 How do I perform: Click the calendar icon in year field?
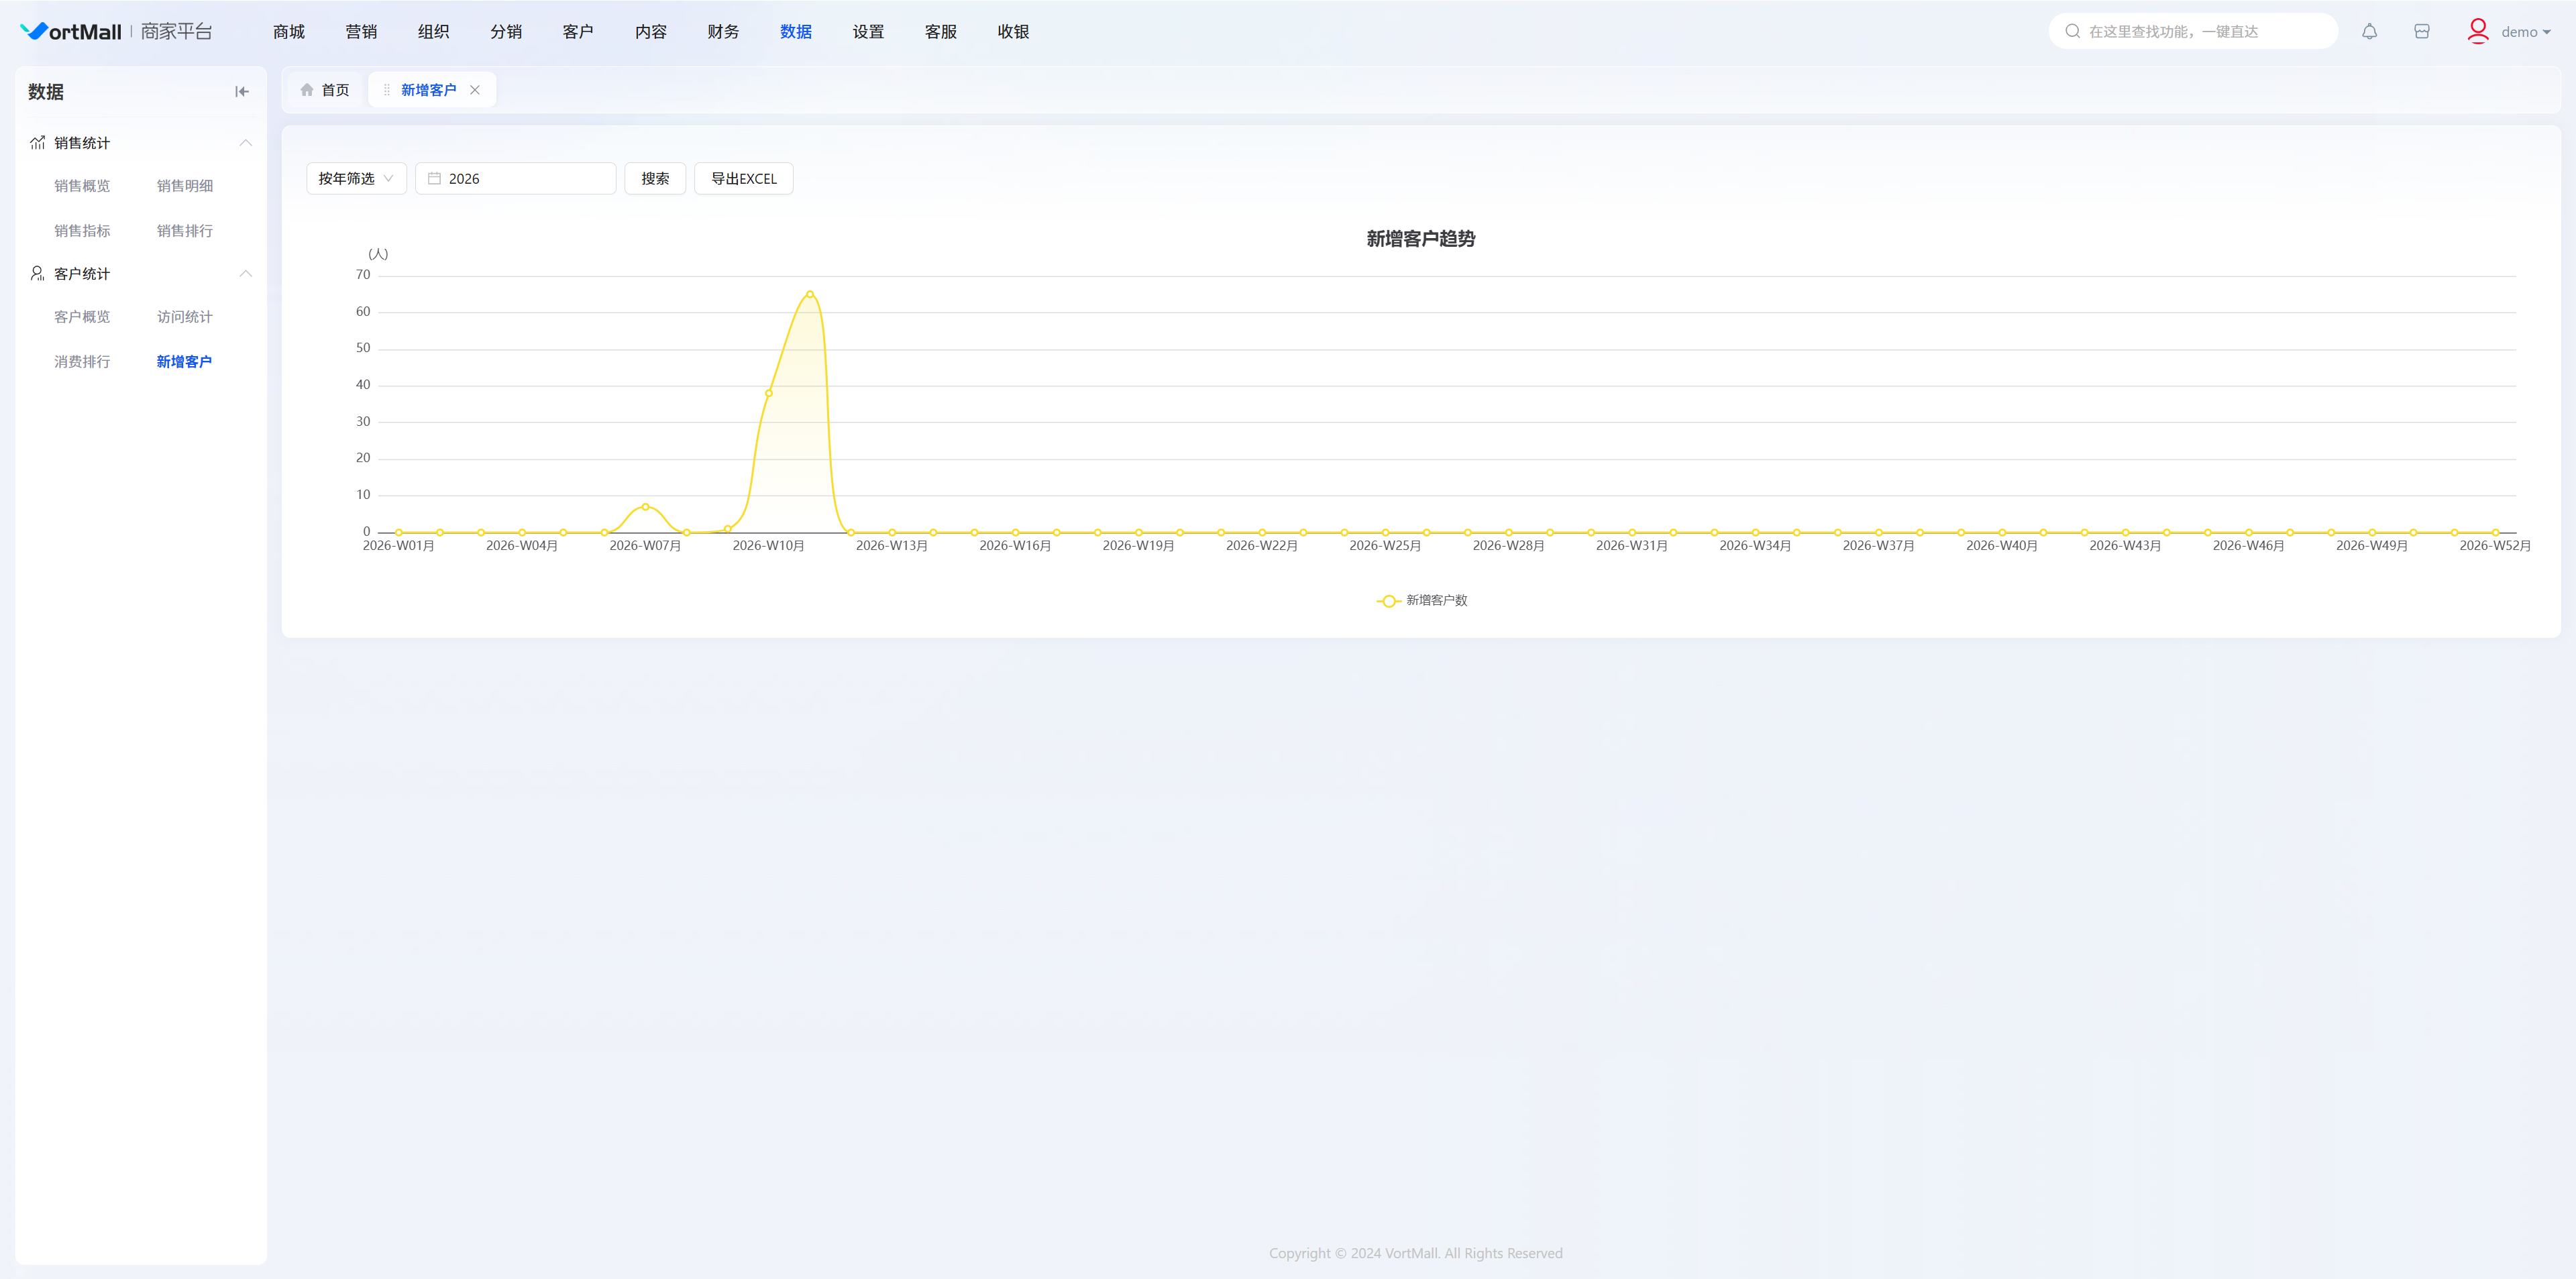pos(434,179)
